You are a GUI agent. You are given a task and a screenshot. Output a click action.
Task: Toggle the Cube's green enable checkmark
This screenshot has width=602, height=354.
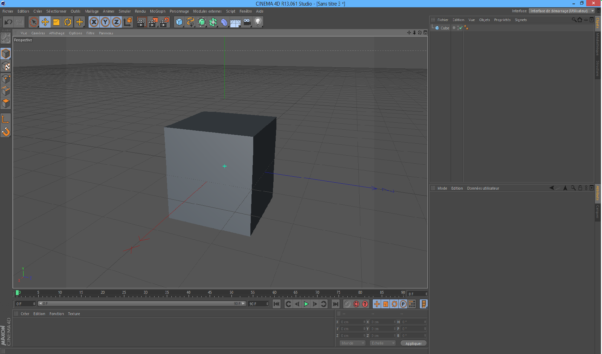click(460, 28)
